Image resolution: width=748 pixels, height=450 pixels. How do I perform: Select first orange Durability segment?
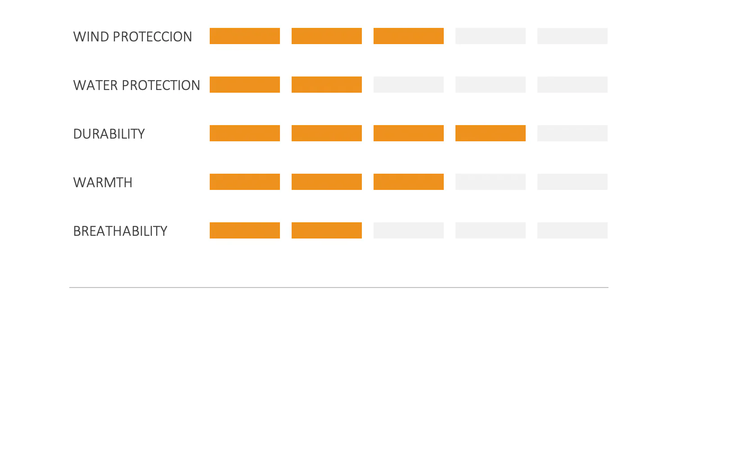245,133
